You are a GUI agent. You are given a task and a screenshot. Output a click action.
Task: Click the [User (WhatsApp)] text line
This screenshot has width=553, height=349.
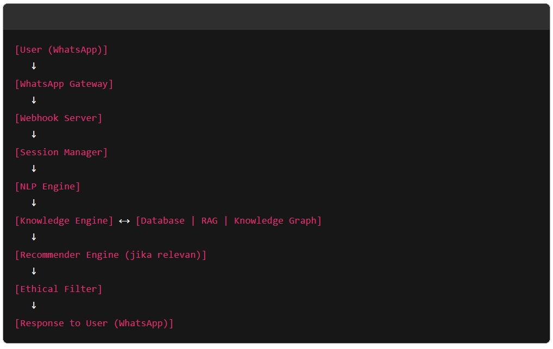click(x=61, y=50)
